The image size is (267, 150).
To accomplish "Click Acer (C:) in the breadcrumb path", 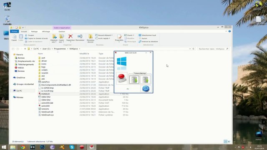I will (46, 49).
